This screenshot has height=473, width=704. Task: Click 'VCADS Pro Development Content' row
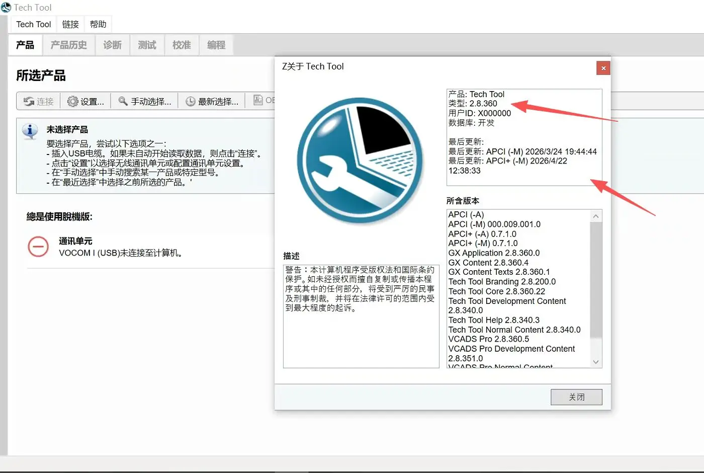tap(511, 354)
